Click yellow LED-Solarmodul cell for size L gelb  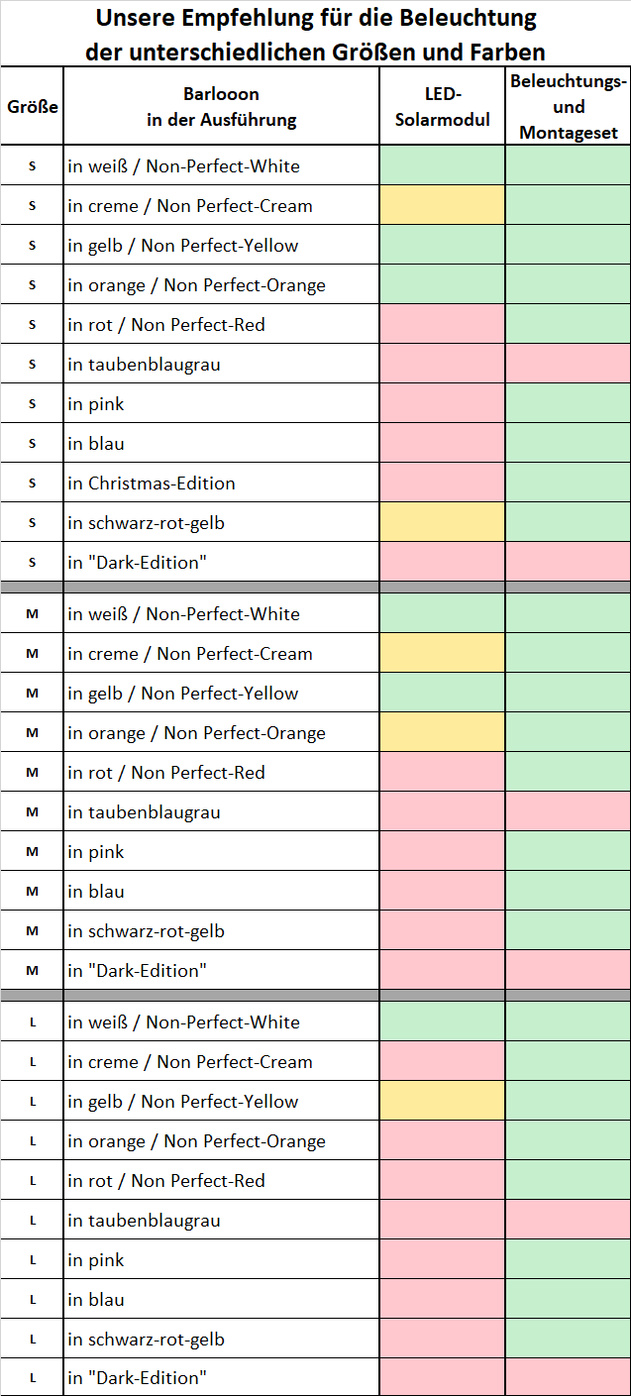443,1101
